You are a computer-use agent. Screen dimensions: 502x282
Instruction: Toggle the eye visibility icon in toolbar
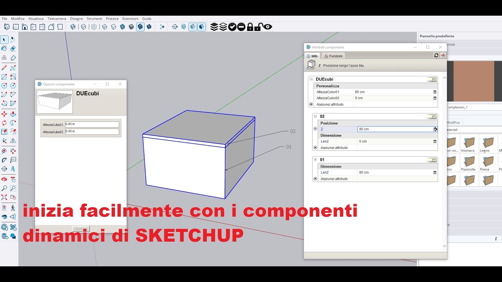pos(268,27)
